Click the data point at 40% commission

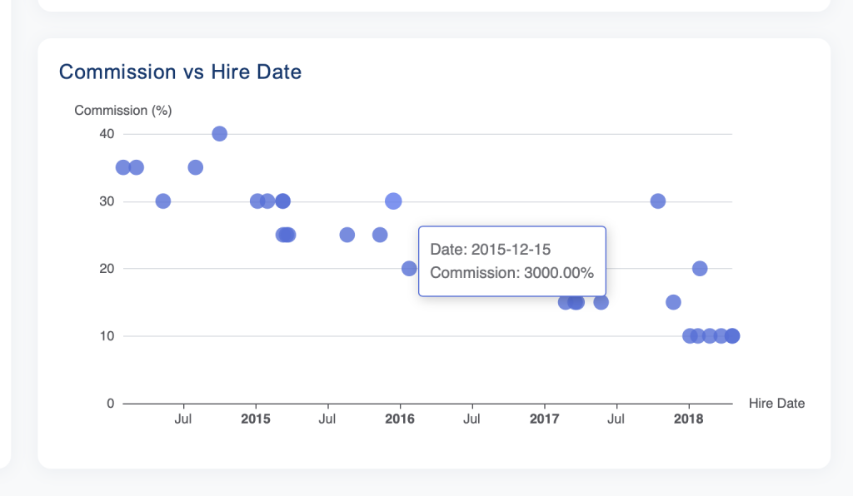point(219,134)
